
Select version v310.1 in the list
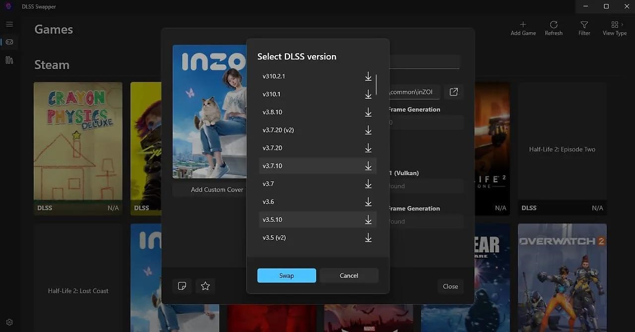(x=317, y=94)
